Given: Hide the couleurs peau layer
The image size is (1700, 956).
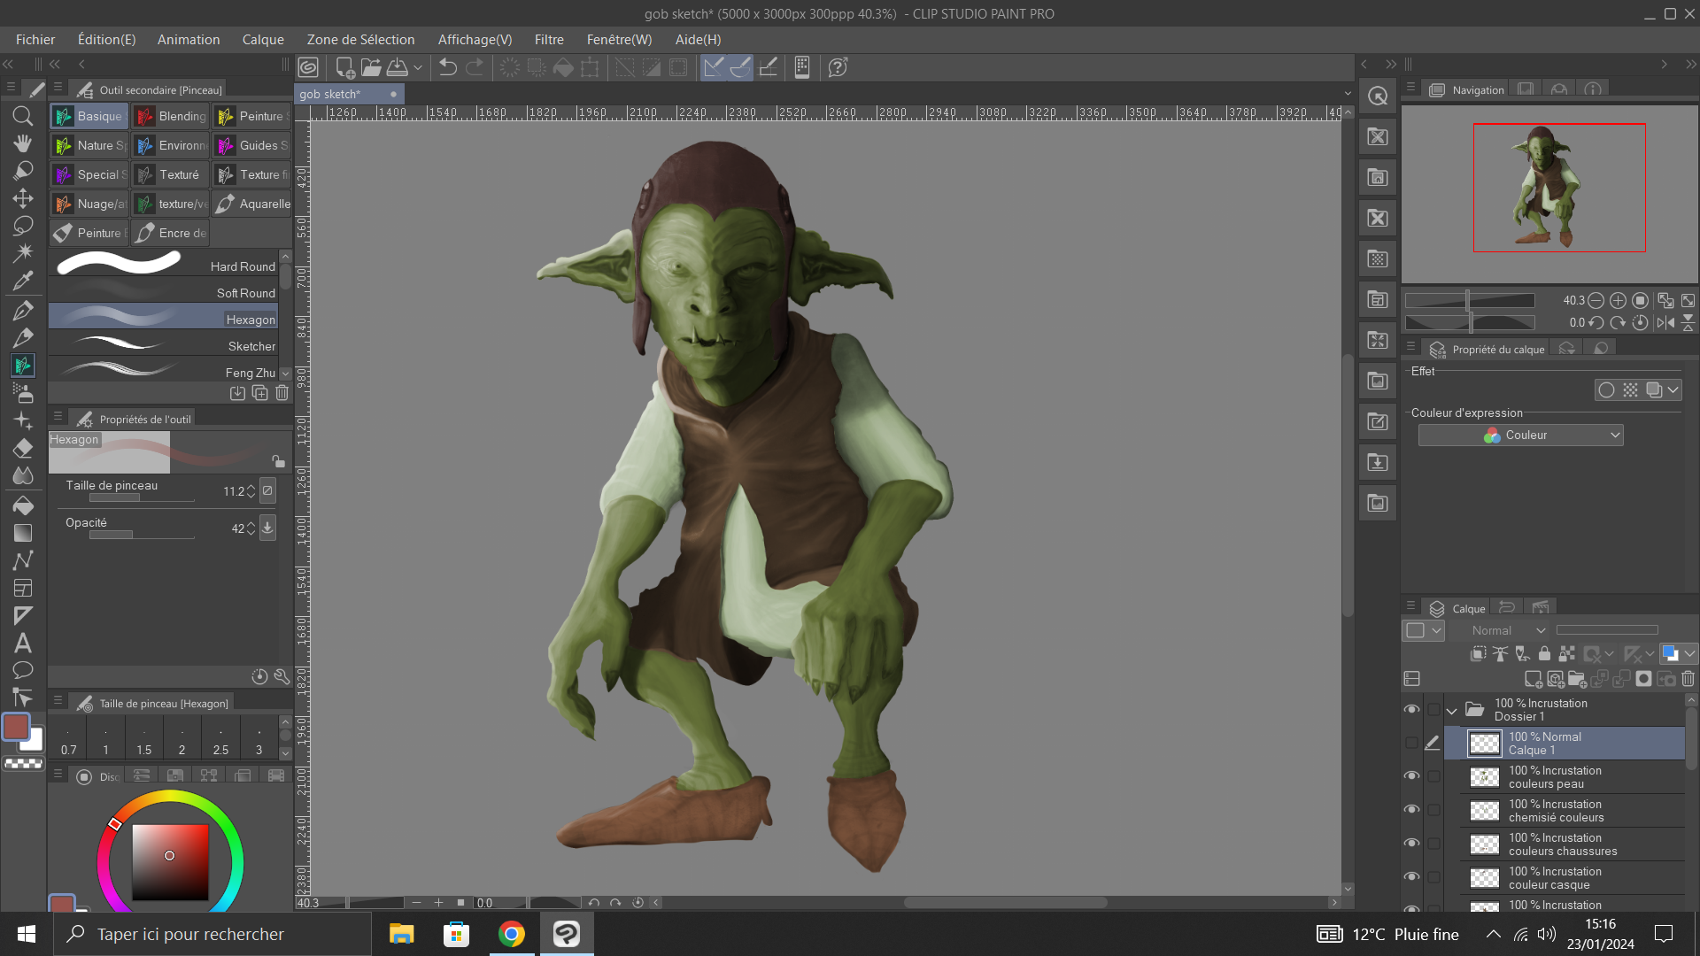Looking at the screenshot, I should tap(1411, 776).
